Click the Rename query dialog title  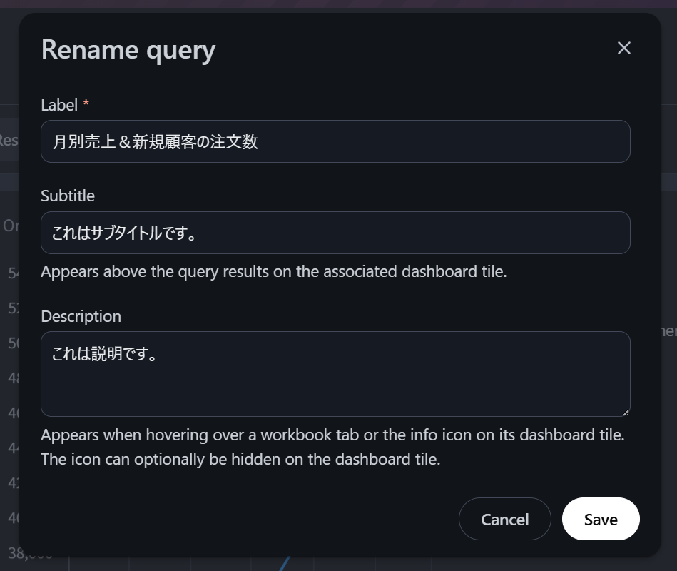pyautogui.click(x=128, y=50)
